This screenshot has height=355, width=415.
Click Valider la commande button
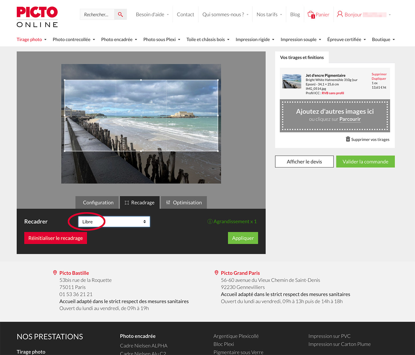click(365, 162)
